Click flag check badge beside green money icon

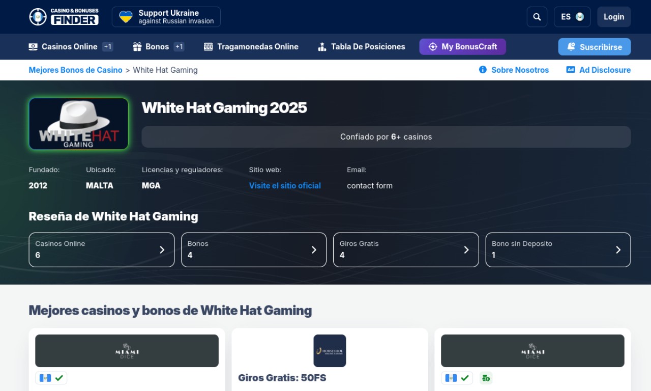point(457,378)
